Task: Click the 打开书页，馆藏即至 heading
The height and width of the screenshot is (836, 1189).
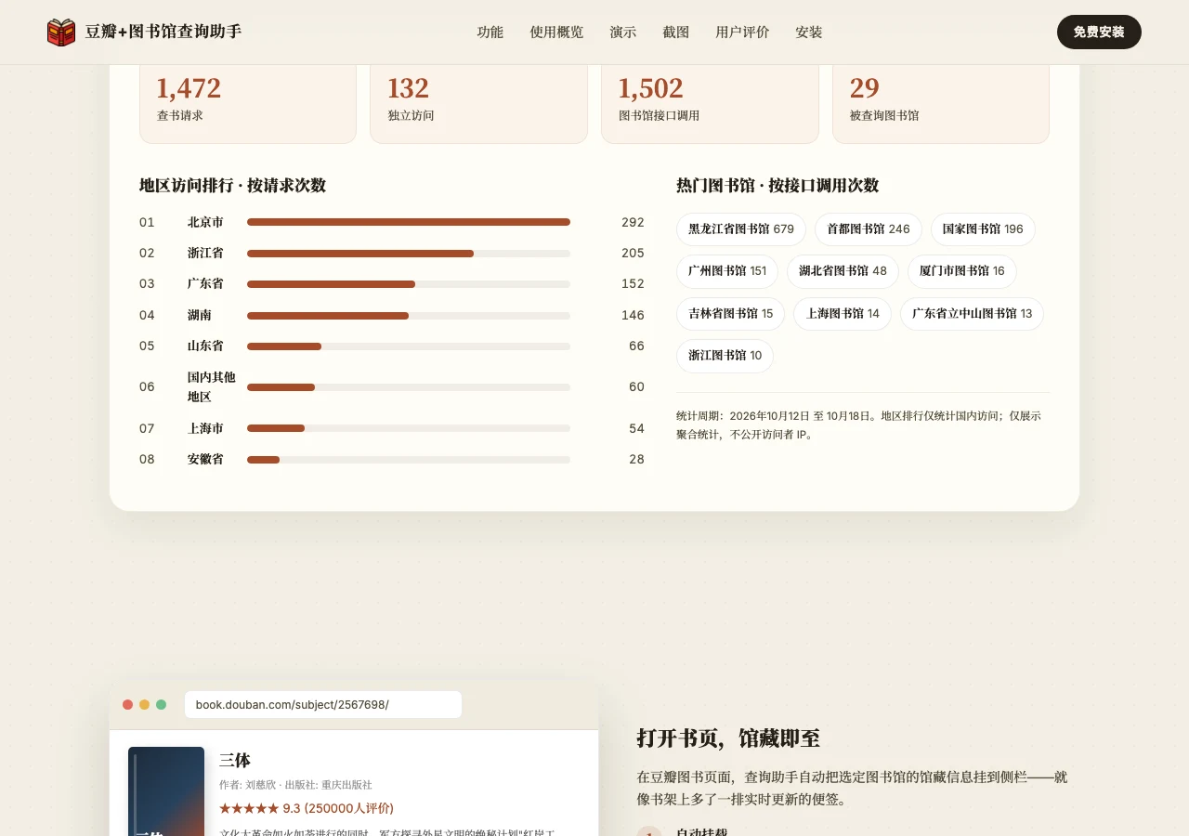Action: click(x=728, y=738)
